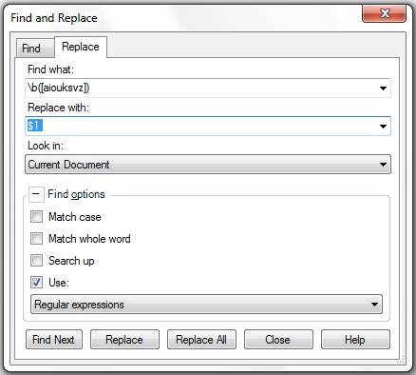Click the Close button beside Help
Image resolution: width=416 pixels, height=375 pixels.
click(278, 340)
